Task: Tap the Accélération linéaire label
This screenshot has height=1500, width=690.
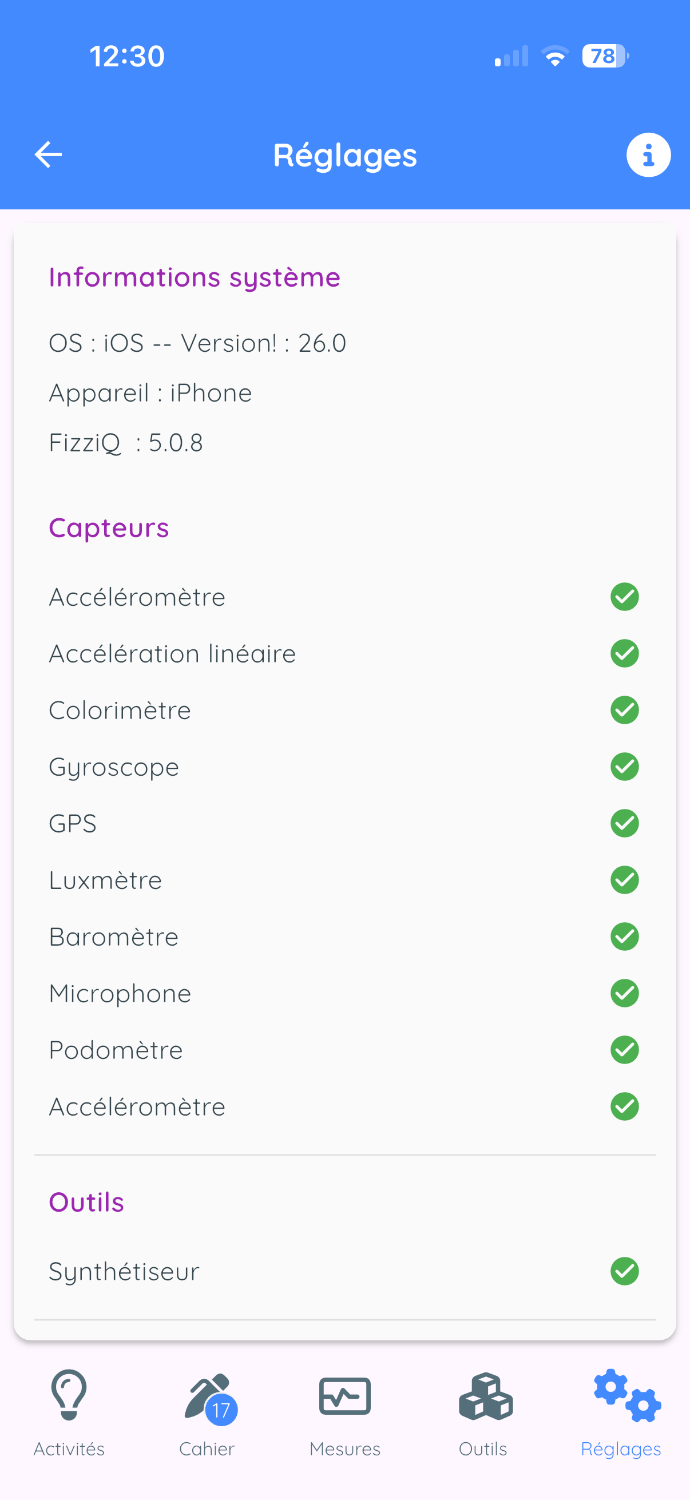Action: pyautogui.click(x=172, y=653)
